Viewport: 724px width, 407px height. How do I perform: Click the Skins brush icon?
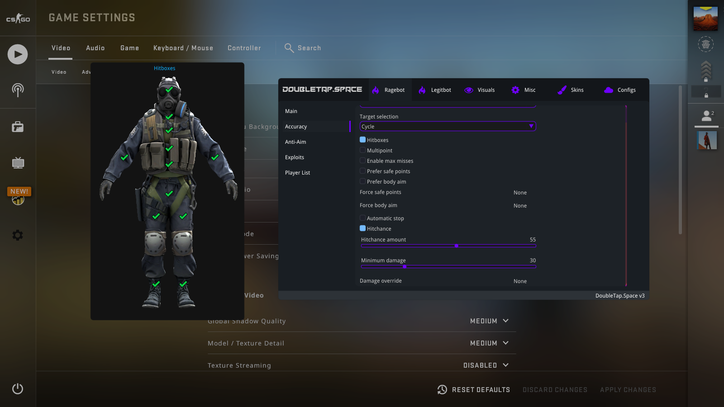click(x=562, y=90)
